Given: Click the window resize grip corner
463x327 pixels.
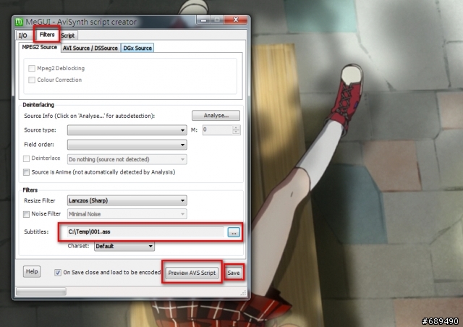Looking at the screenshot, I should [x=243, y=292].
